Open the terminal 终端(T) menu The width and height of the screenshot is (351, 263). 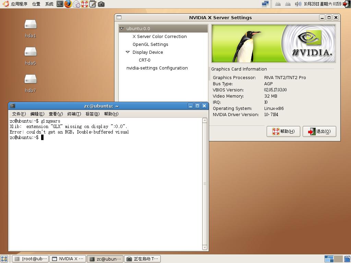[74, 114]
